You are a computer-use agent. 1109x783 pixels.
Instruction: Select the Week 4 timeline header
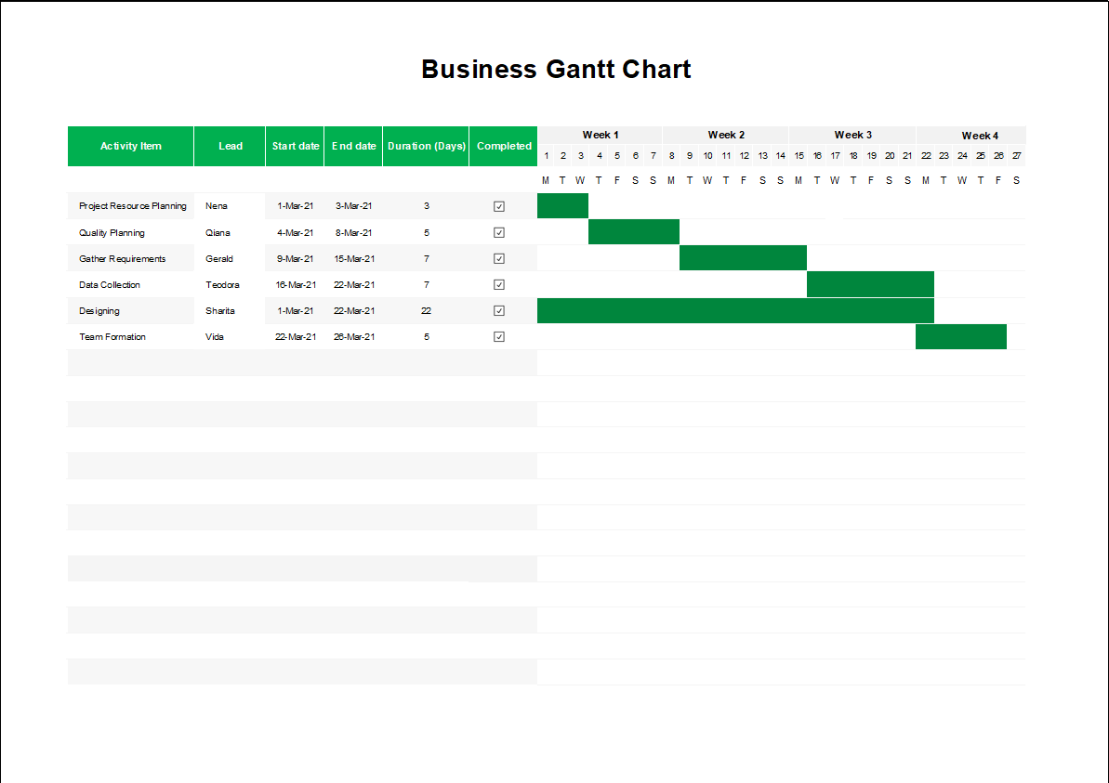click(x=980, y=136)
